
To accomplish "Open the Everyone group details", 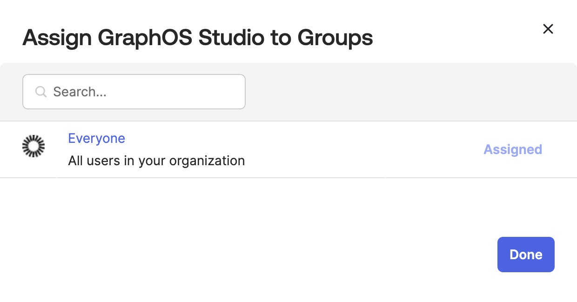I will click(96, 138).
